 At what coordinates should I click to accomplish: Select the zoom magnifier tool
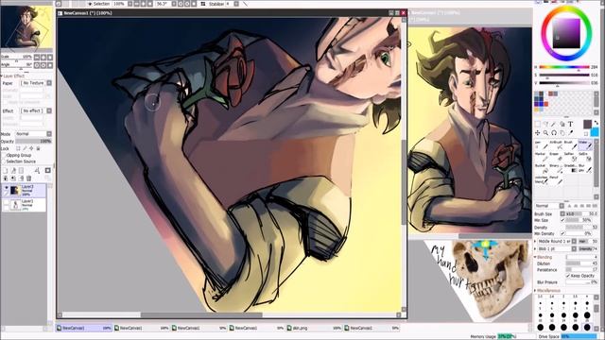[x=545, y=133]
